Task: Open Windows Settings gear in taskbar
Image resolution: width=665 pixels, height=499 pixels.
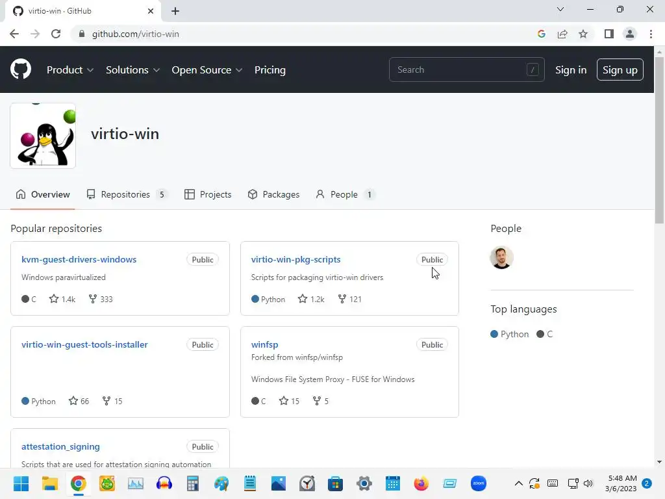Action: [x=364, y=483]
